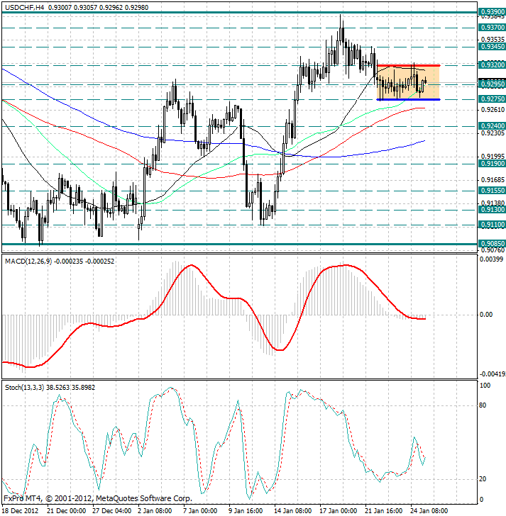Select the 0.91900 price level label
This screenshot has width=506, height=516.
pos(492,164)
